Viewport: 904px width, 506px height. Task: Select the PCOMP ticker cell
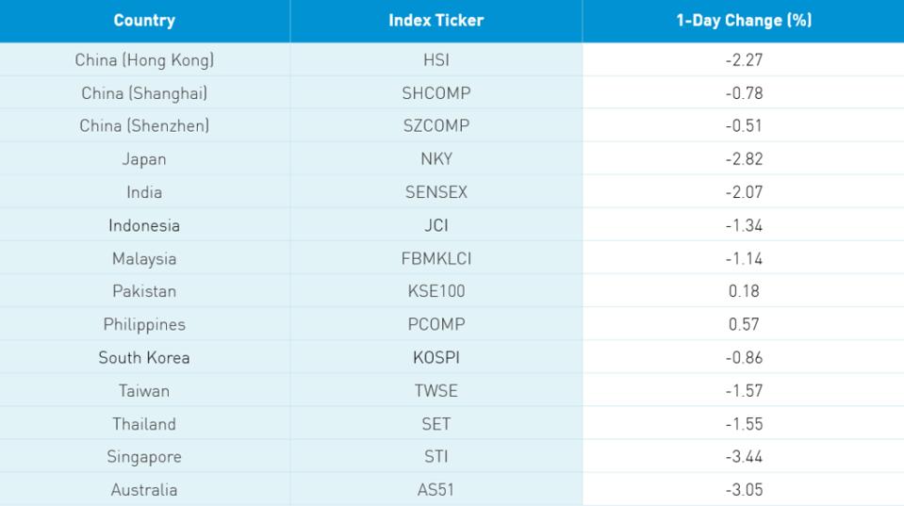[x=436, y=324]
